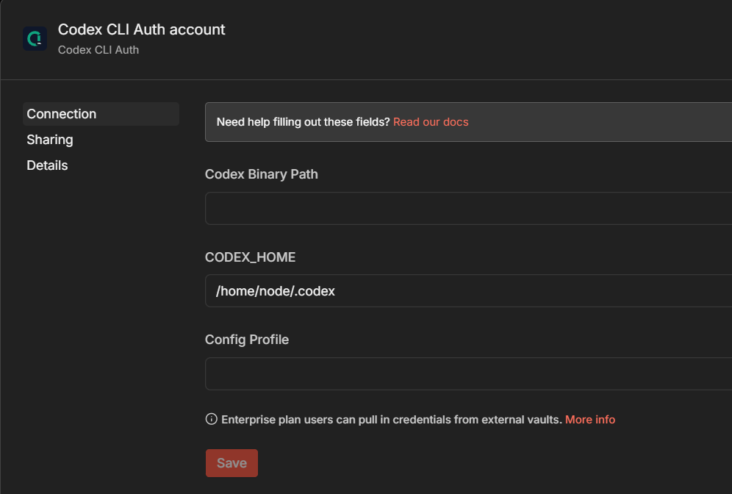Switch to the Sharing tab

pos(49,139)
